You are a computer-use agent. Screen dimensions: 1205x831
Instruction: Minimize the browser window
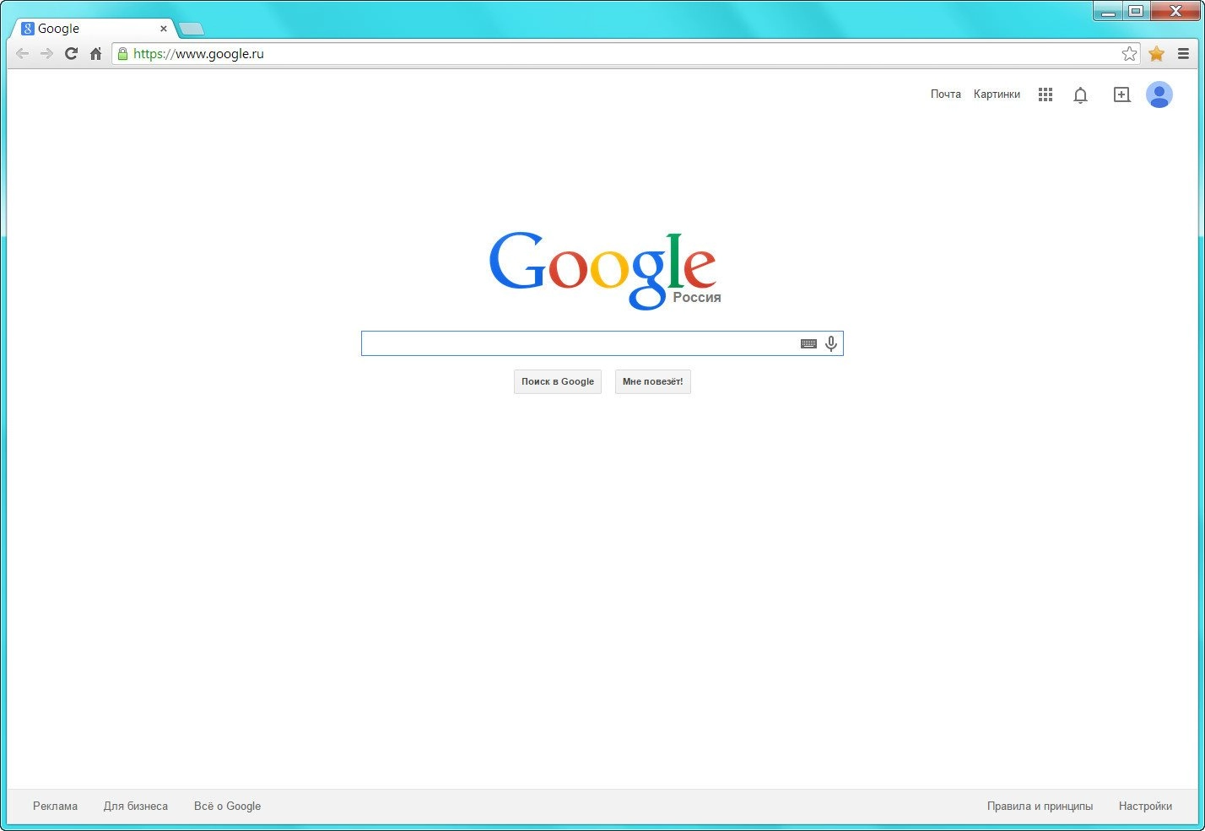tap(1109, 11)
